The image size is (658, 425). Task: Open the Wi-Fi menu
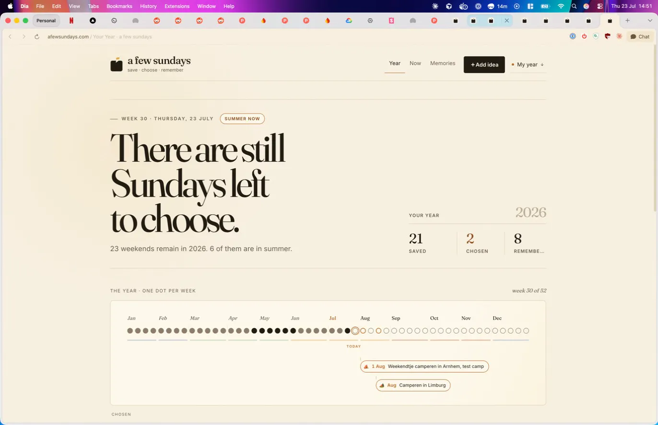click(561, 6)
